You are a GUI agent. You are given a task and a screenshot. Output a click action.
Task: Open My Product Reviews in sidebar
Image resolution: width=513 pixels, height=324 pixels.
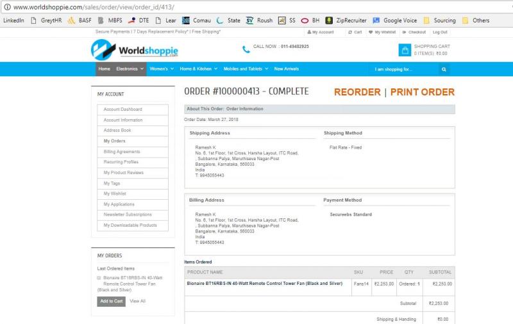point(133,173)
